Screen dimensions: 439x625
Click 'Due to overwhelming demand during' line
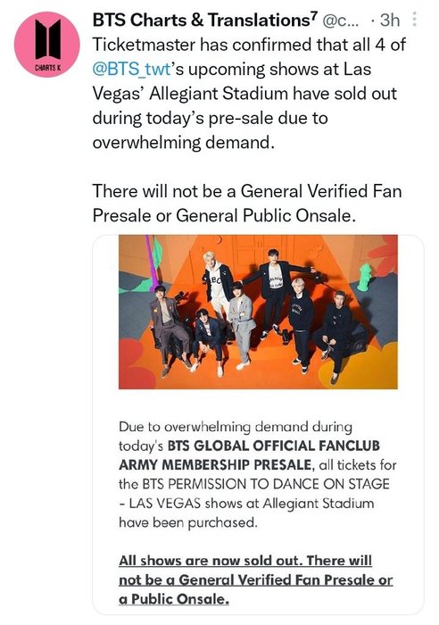tap(236, 427)
